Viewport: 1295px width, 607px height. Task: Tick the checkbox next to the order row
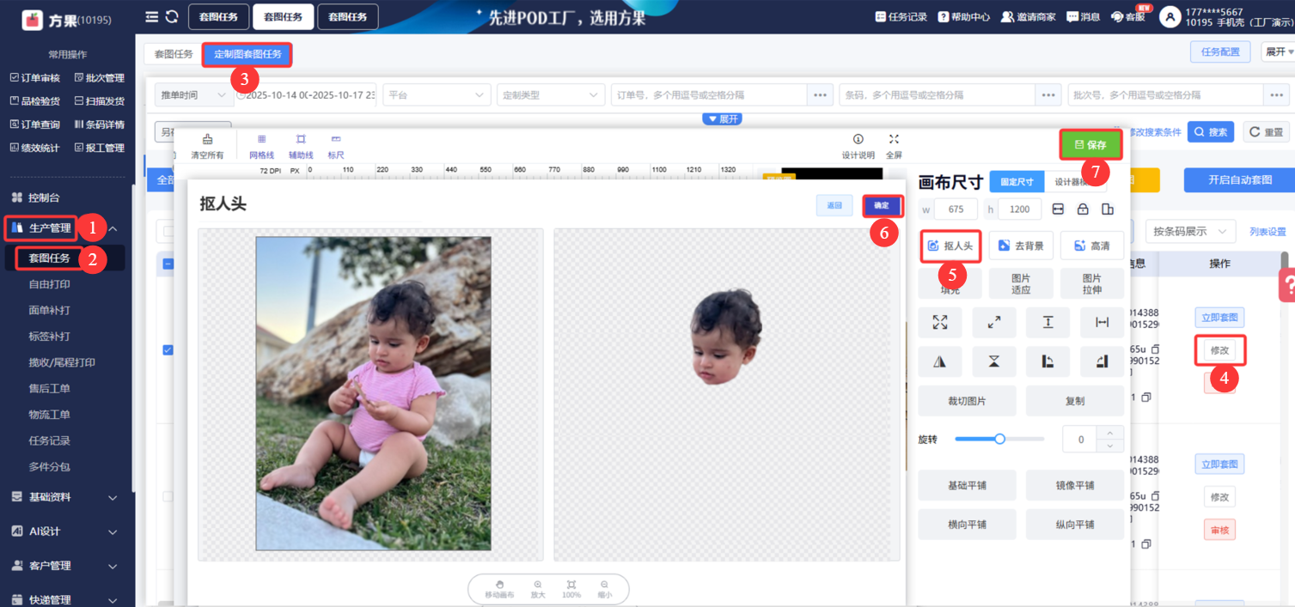click(166, 349)
